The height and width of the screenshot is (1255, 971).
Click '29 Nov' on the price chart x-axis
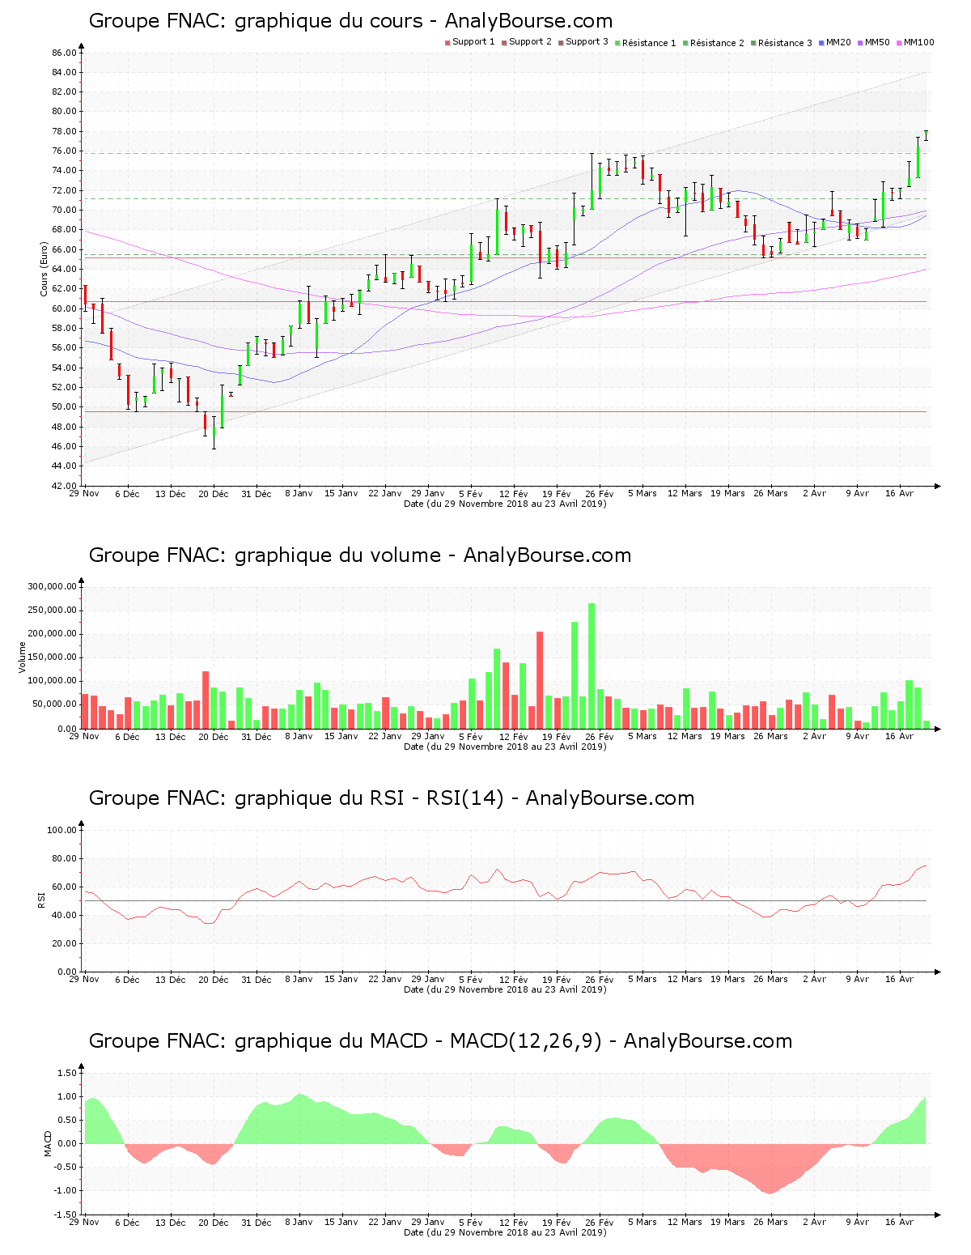click(84, 494)
